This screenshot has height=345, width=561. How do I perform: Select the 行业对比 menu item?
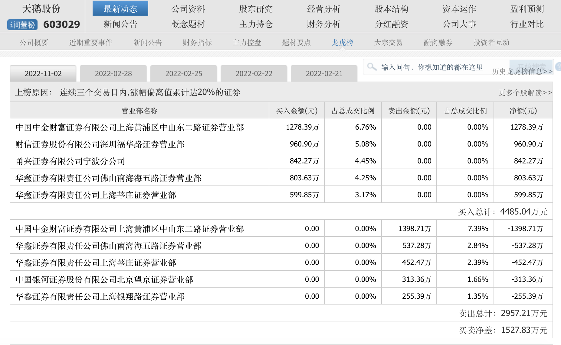[527, 24]
